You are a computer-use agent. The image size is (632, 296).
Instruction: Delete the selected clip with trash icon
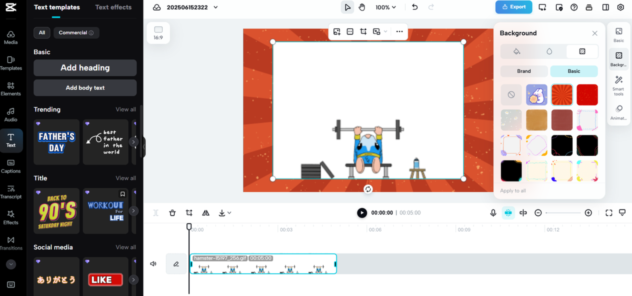point(172,213)
